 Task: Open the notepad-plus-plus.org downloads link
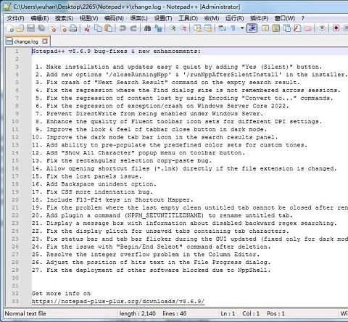pos(118,302)
